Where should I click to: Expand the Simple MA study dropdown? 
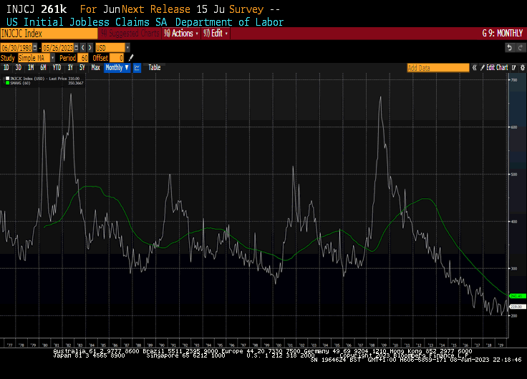pos(53,57)
